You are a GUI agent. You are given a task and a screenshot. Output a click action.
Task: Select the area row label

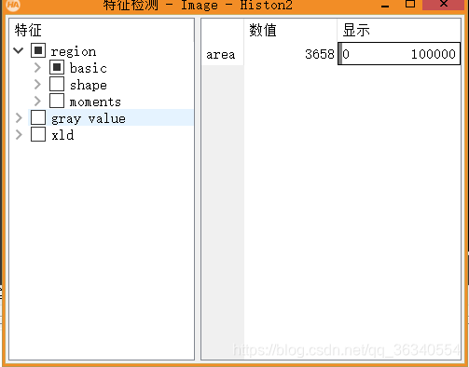click(x=221, y=54)
